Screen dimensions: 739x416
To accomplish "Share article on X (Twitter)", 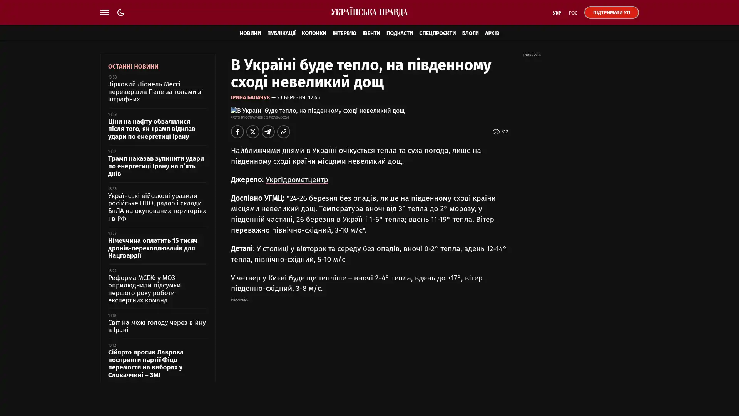I will click(x=252, y=132).
